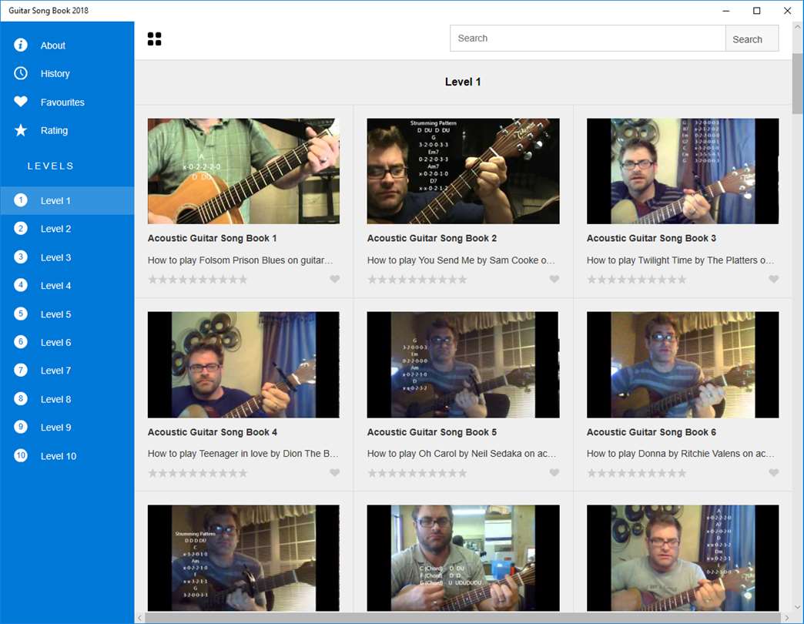
Task: Click 'How to play You Send Me' description
Action: pyautogui.click(x=461, y=260)
